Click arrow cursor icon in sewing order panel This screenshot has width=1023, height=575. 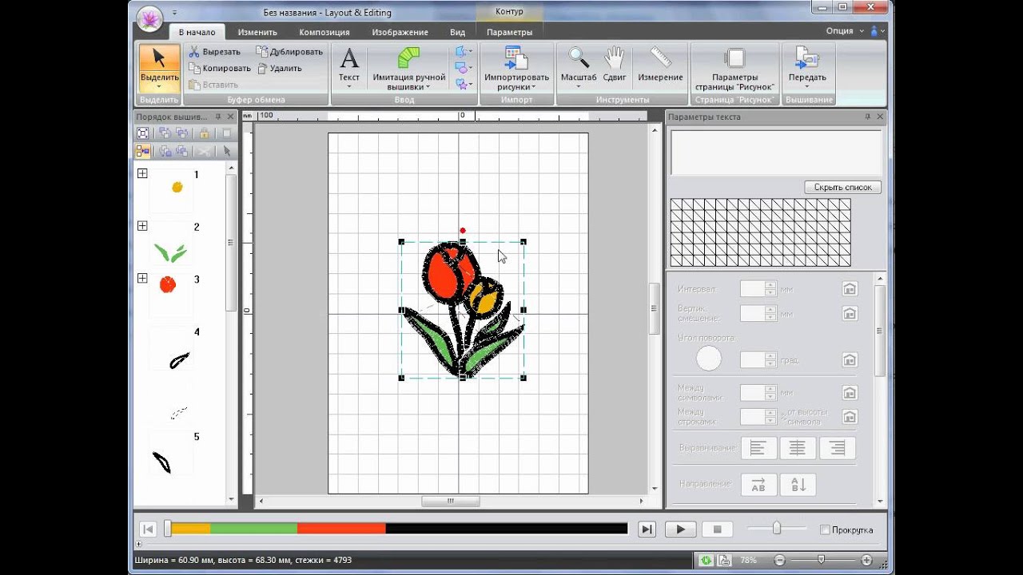226,150
